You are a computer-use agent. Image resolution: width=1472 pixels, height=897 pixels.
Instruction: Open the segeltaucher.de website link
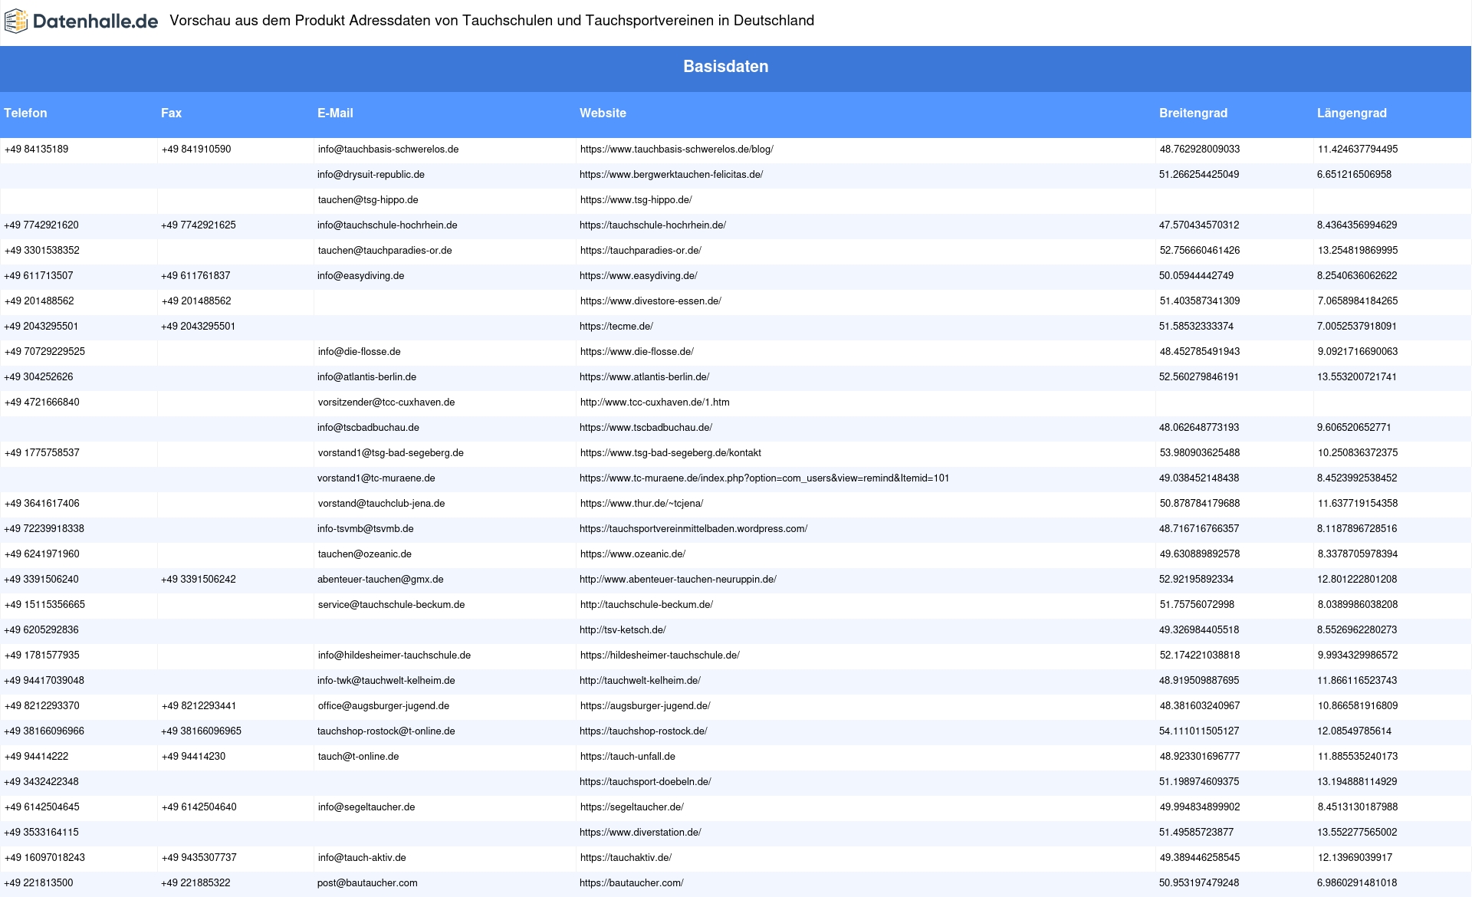point(632,807)
